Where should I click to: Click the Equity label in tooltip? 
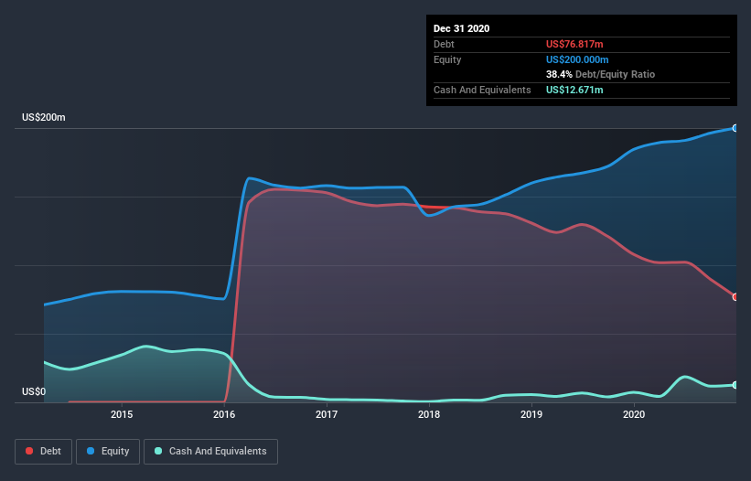pyautogui.click(x=447, y=59)
